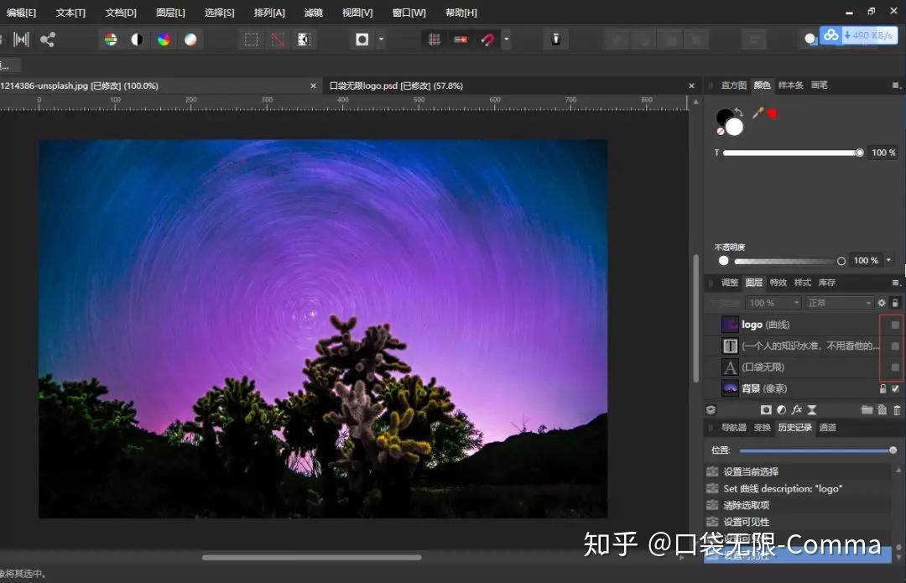906x583 pixels.
Task: Show visibility of the logo layer
Action: click(x=895, y=325)
